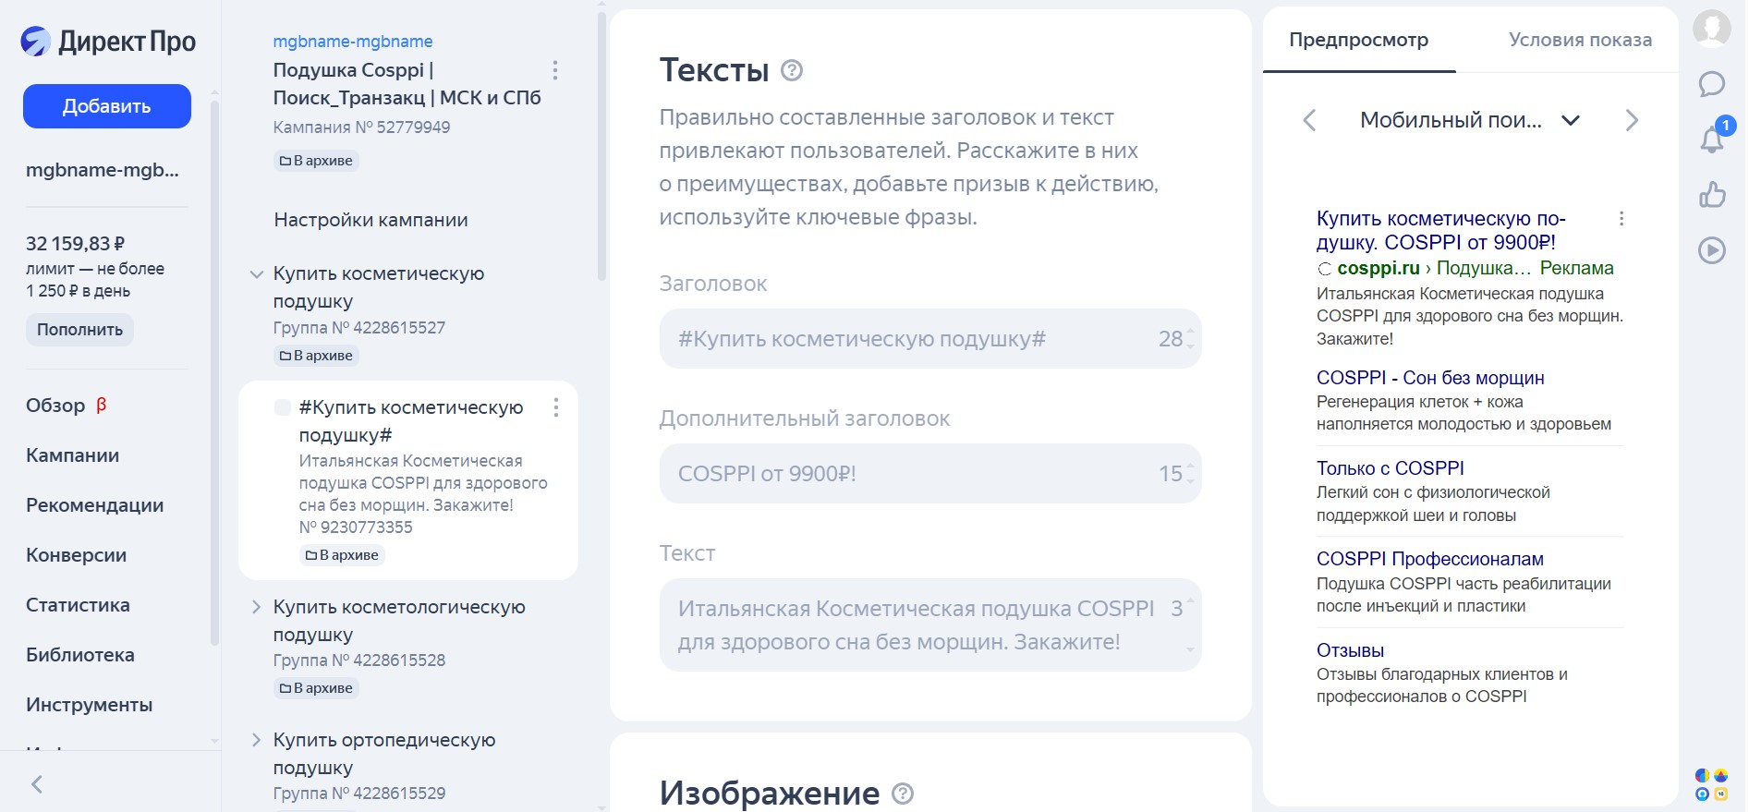The width and height of the screenshot is (1749, 812).
Task: Open the ad #Купить косметическую подушку# dots menu
Action: coord(555,407)
